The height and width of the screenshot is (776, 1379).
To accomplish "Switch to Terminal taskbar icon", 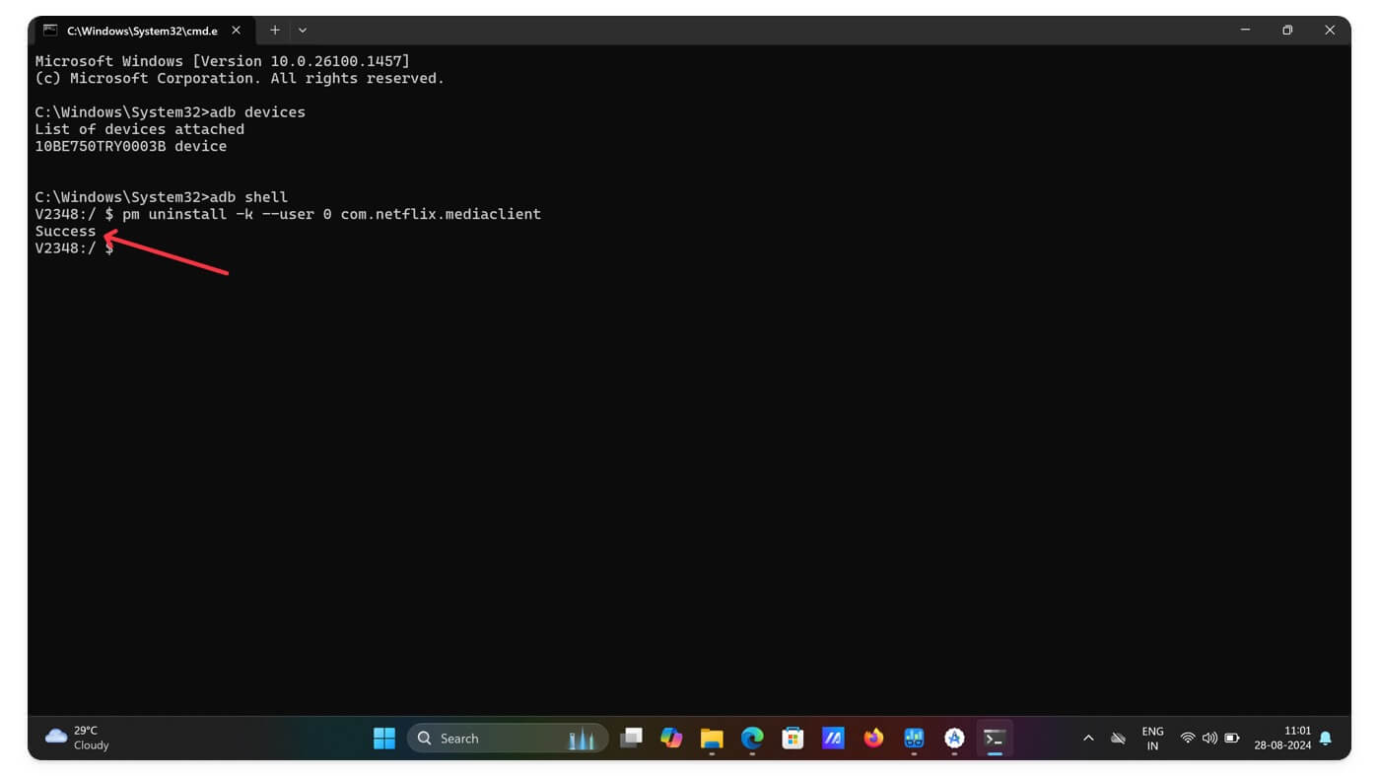I will [x=995, y=738].
